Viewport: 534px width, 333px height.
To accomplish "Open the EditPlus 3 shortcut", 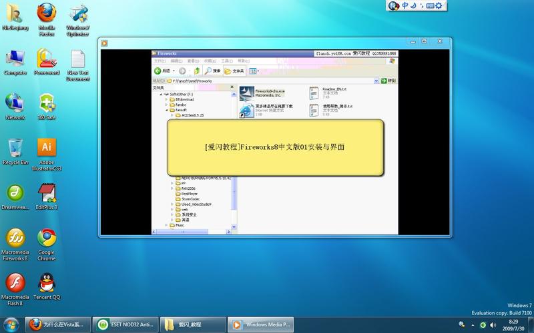I will pyautogui.click(x=47, y=196).
